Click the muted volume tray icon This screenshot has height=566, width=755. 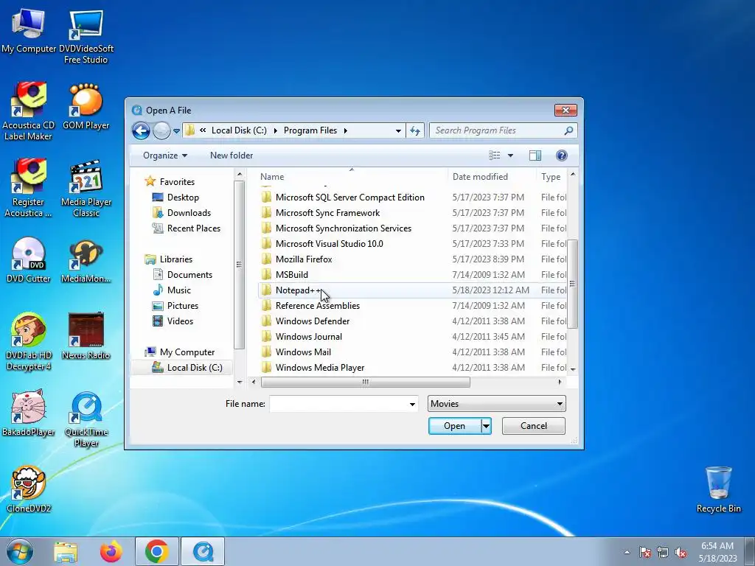pos(681,553)
